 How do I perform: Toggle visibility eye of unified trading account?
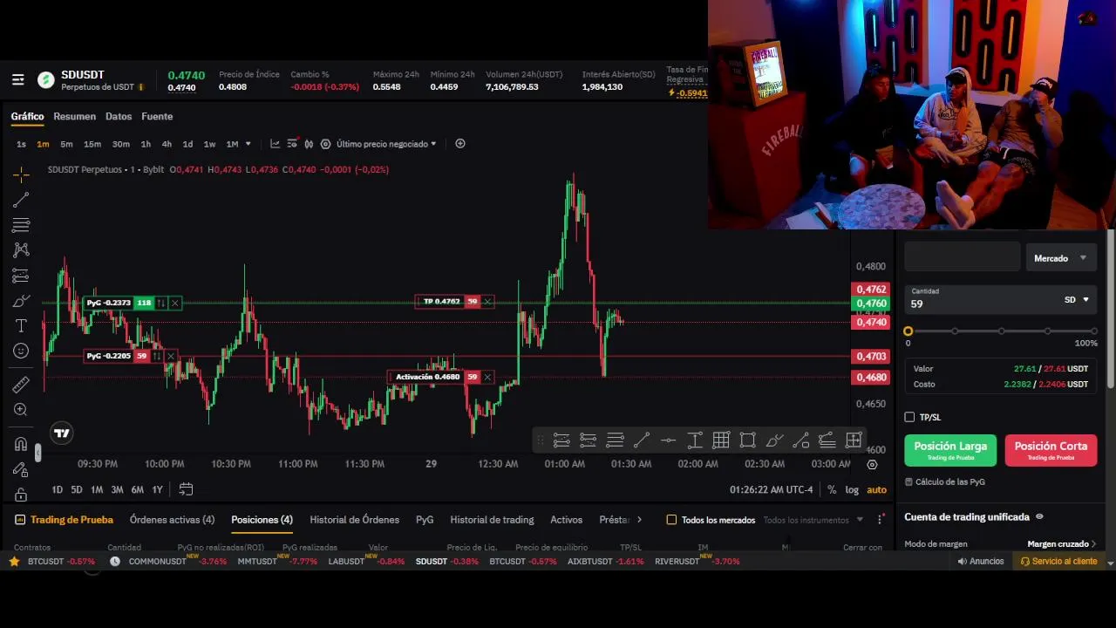(x=1039, y=517)
